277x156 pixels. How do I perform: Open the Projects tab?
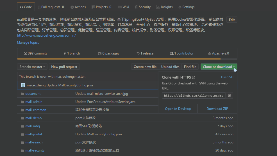(x=101, y=7)
